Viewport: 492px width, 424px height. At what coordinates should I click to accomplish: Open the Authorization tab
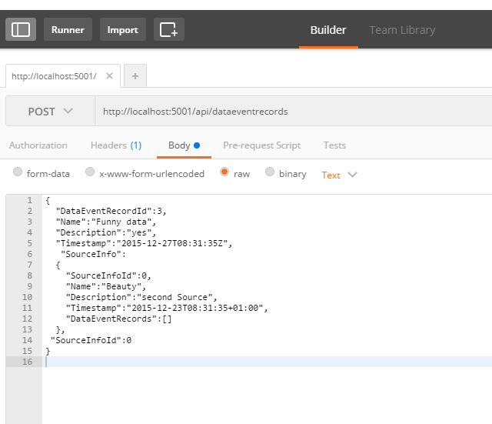tap(38, 145)
